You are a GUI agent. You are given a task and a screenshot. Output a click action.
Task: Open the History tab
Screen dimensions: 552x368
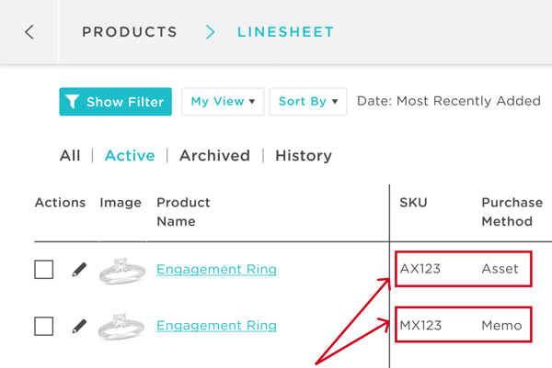pos(304,156)
